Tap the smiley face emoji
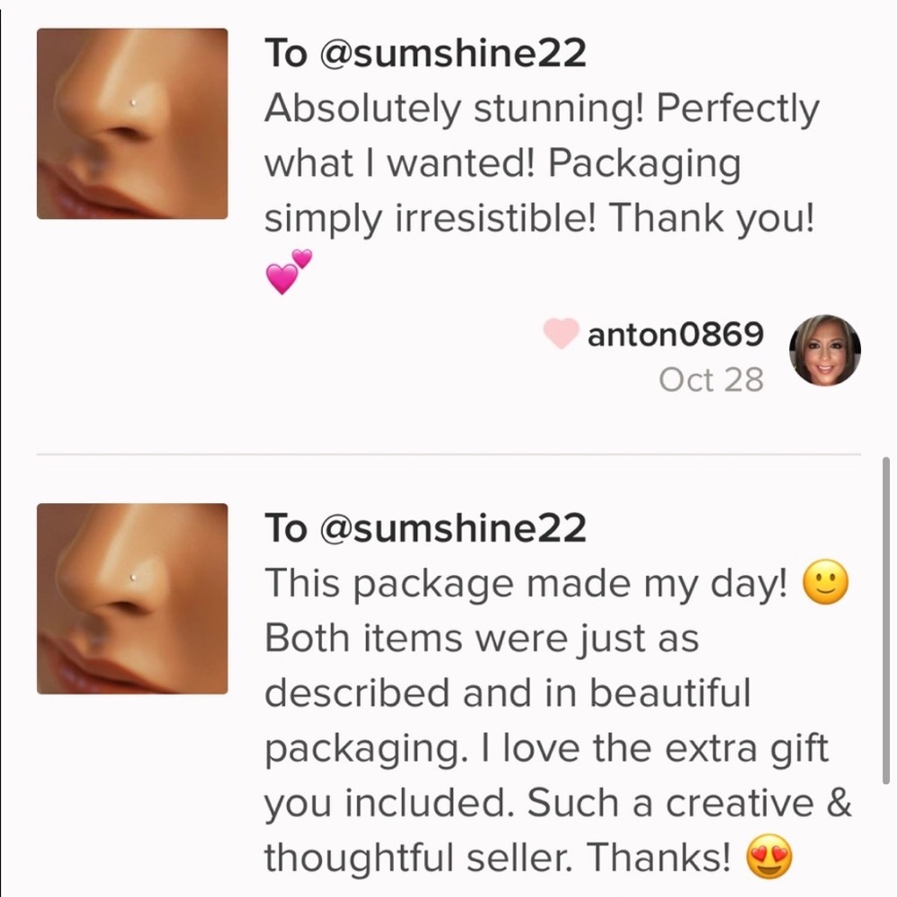Viewport: 897px width, 897px height. (826, 586)
